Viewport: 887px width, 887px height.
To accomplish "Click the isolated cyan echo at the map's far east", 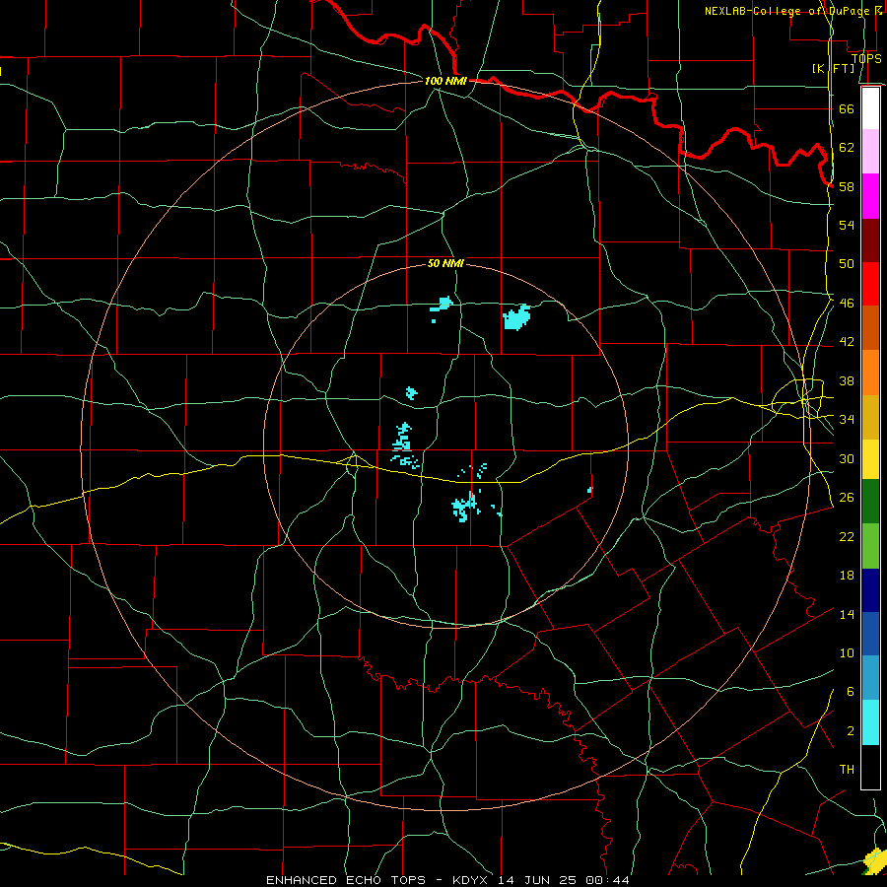I will [590, 490].
